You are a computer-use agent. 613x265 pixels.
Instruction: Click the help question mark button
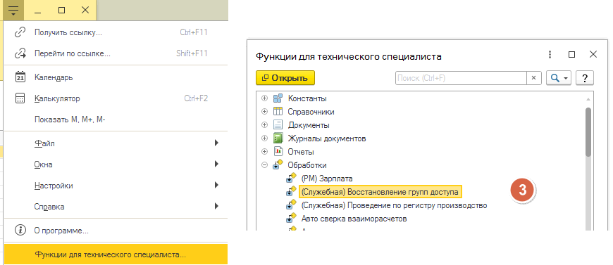585,78
